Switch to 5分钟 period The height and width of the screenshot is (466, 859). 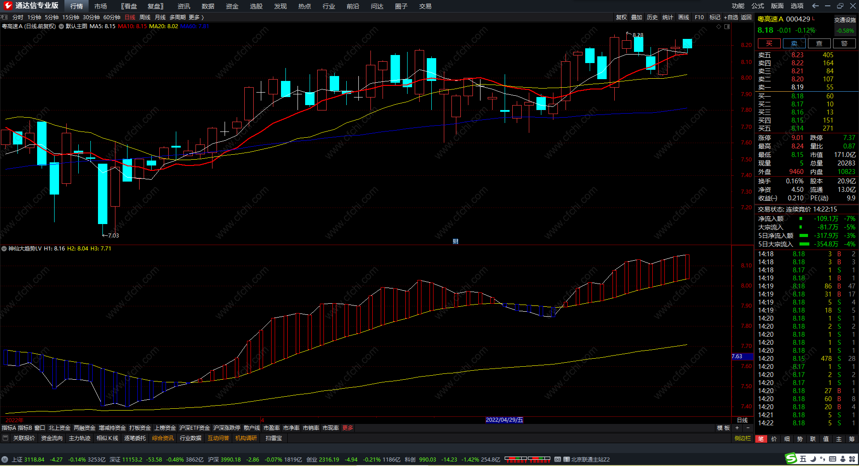pyautogui.click(x=51, y=17)
